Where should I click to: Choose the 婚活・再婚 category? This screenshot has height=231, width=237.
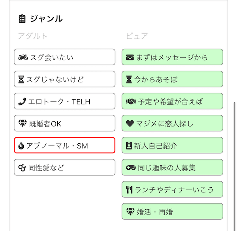[172, 211]
